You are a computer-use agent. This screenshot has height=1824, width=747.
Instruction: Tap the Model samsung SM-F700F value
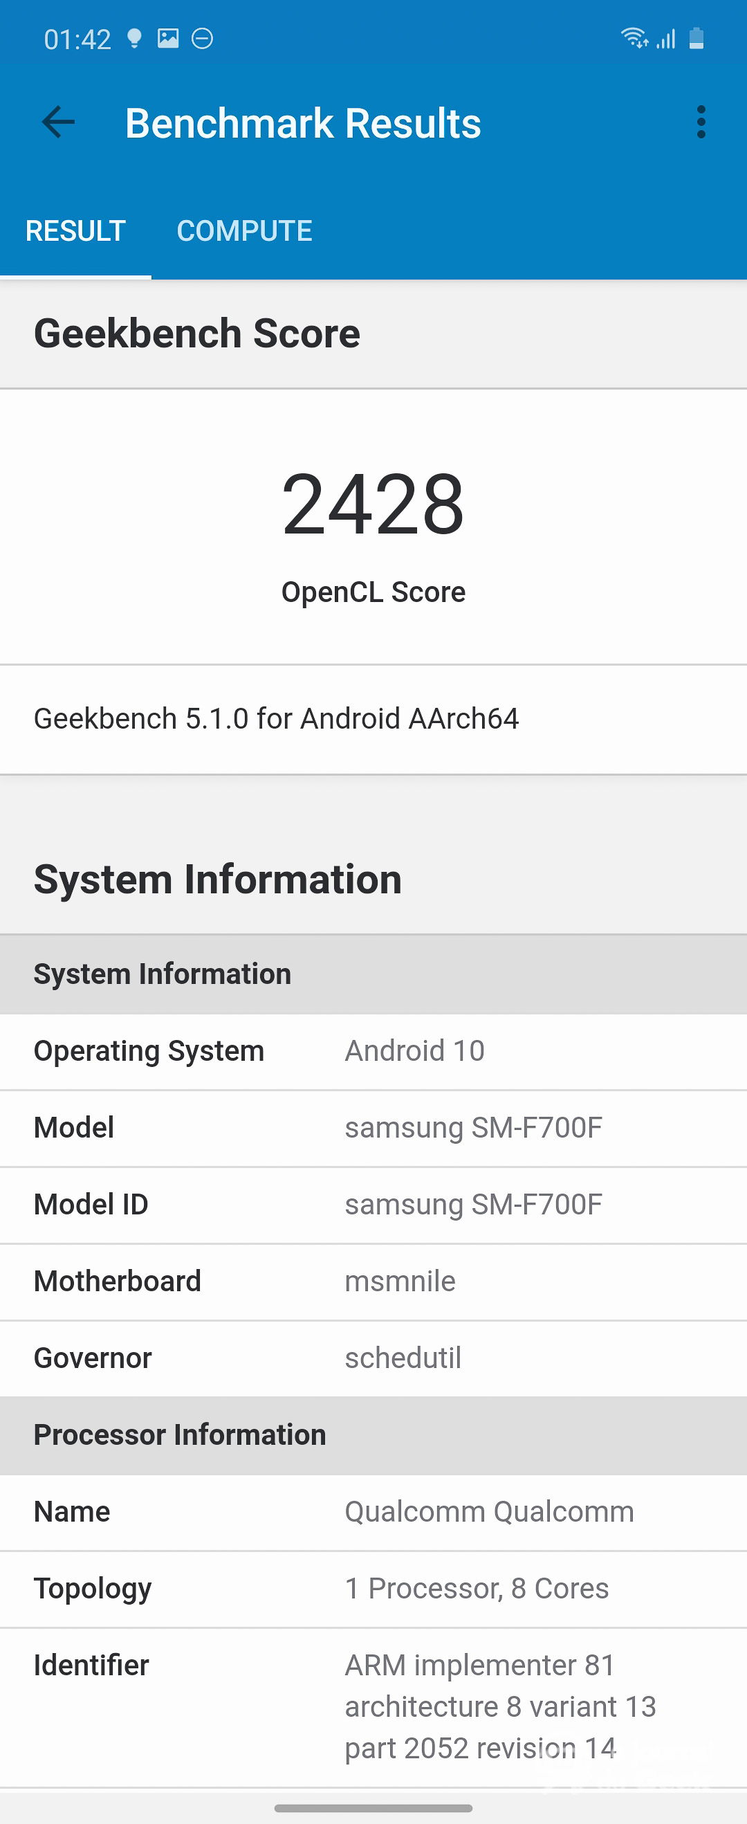473,1127
